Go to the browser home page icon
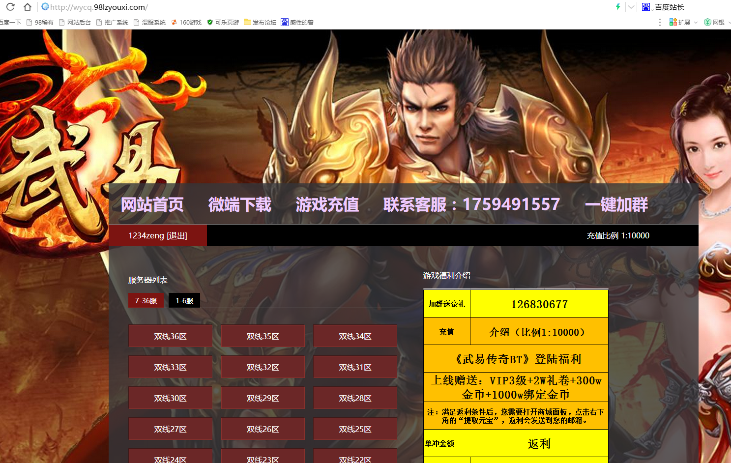 point(28,7)
